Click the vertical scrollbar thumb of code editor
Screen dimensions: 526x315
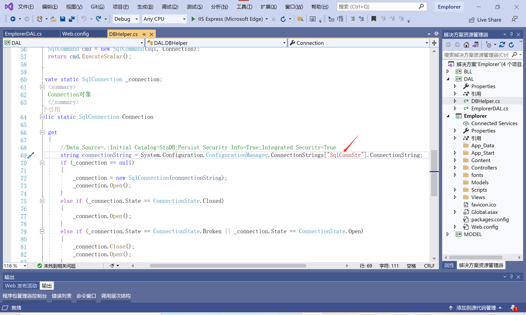434,173
